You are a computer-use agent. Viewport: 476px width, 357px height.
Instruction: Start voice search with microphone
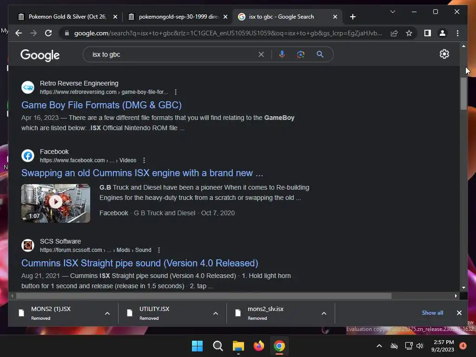282,54
